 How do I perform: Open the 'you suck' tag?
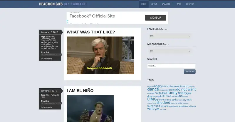coord(163,109)
